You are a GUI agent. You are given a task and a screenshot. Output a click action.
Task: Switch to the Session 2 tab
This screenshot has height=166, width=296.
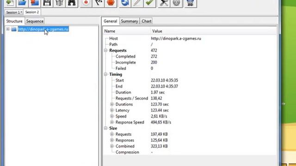pos(32,12)
